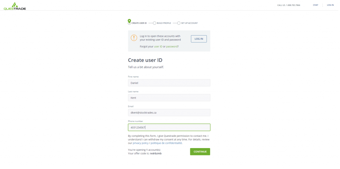Viewport: 340px width, 169px height.
Task: Open the privacy policy link
Action: click(x=140, y=143)
